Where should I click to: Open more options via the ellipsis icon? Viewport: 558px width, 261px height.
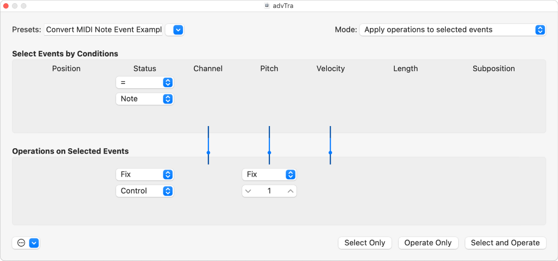pyautogui.click(x=20, y=243)
